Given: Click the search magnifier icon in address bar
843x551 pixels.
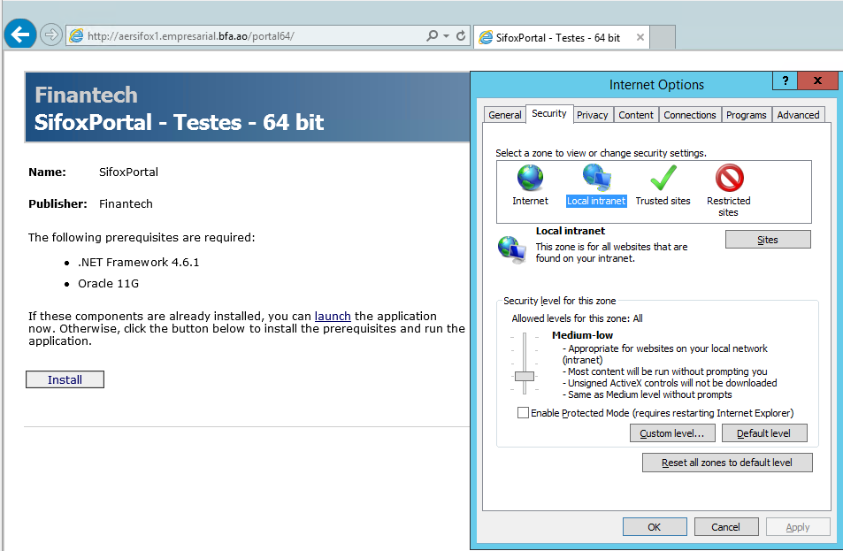Looking at the screenshot, I should click(432, 36).
